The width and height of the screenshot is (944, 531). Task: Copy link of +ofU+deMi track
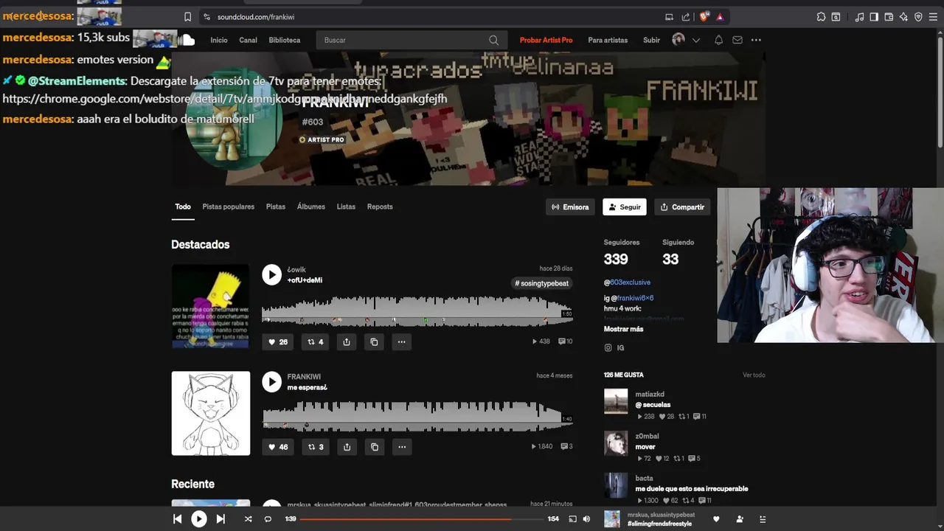374,341
